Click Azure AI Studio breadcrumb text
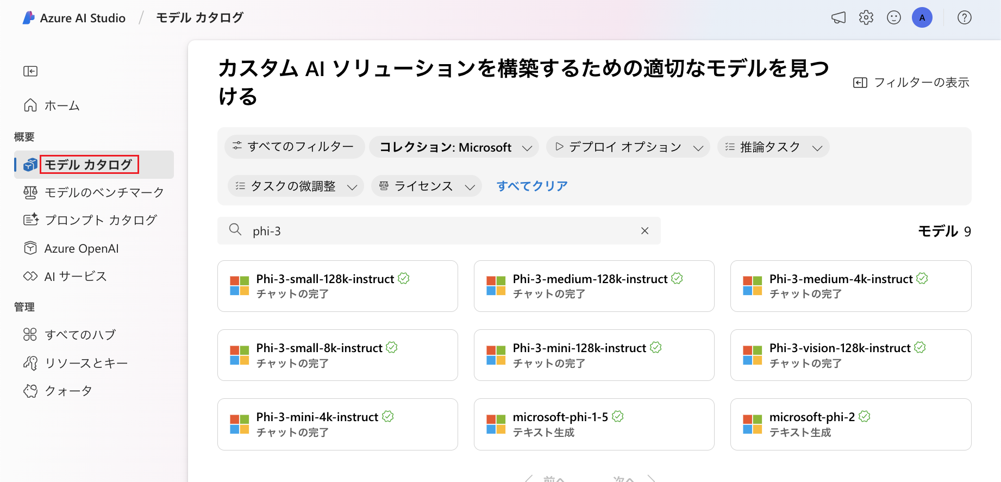This screenshot has width=1001, height=482. pyautogui.click(x=83, y=18)
